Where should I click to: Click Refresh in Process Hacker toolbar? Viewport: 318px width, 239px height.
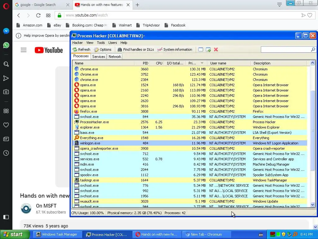click(x=82, y=49)
